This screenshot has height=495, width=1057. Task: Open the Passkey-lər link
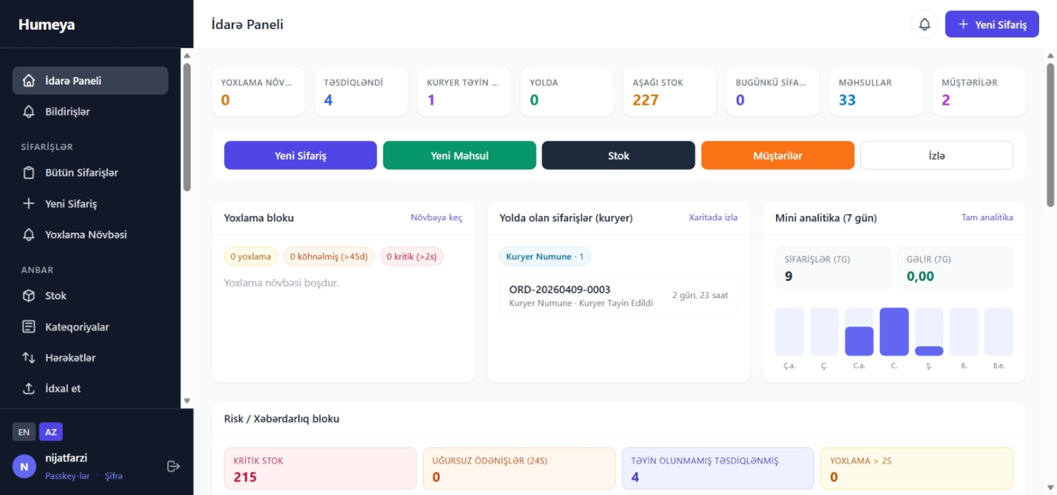pyautogui.click(x=67, y=476)
